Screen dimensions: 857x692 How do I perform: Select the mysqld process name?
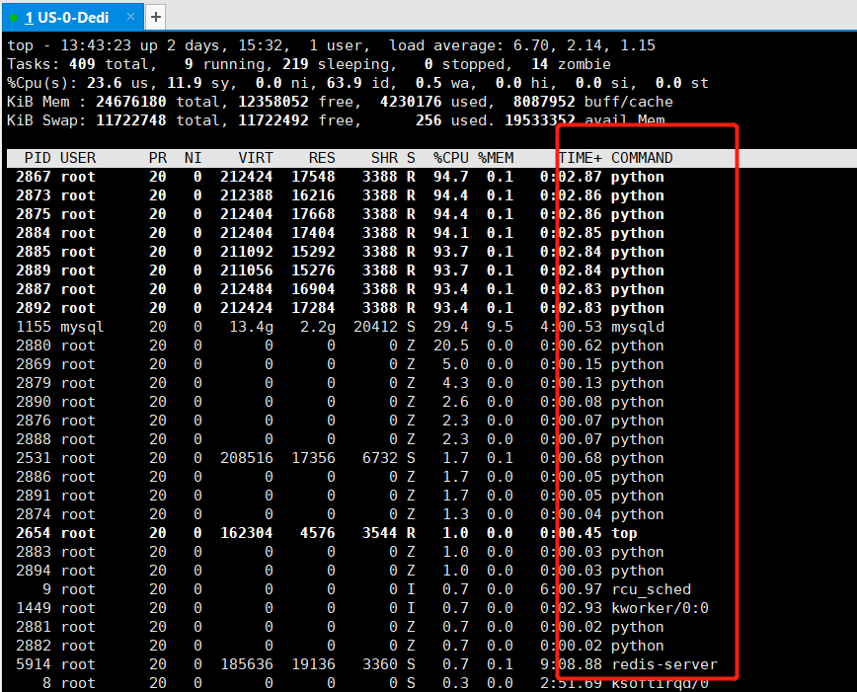638,327
